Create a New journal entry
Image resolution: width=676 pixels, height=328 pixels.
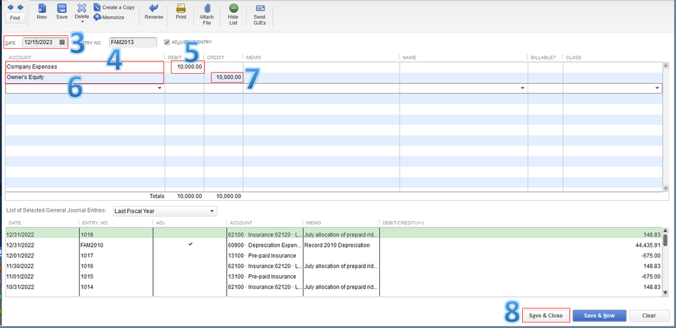tap(42, 11)
